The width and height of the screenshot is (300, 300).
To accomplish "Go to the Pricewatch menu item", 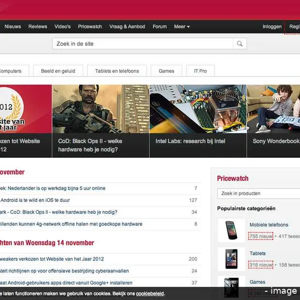I will click(x=90, y=27).
